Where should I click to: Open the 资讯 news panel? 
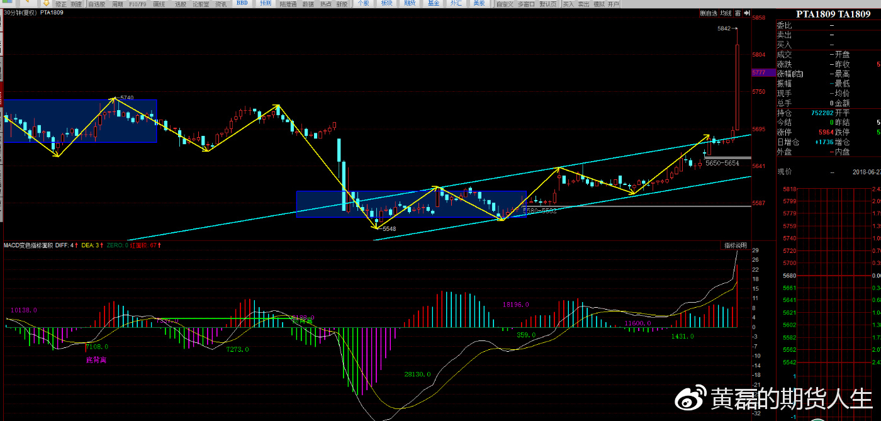pos(221,4)
